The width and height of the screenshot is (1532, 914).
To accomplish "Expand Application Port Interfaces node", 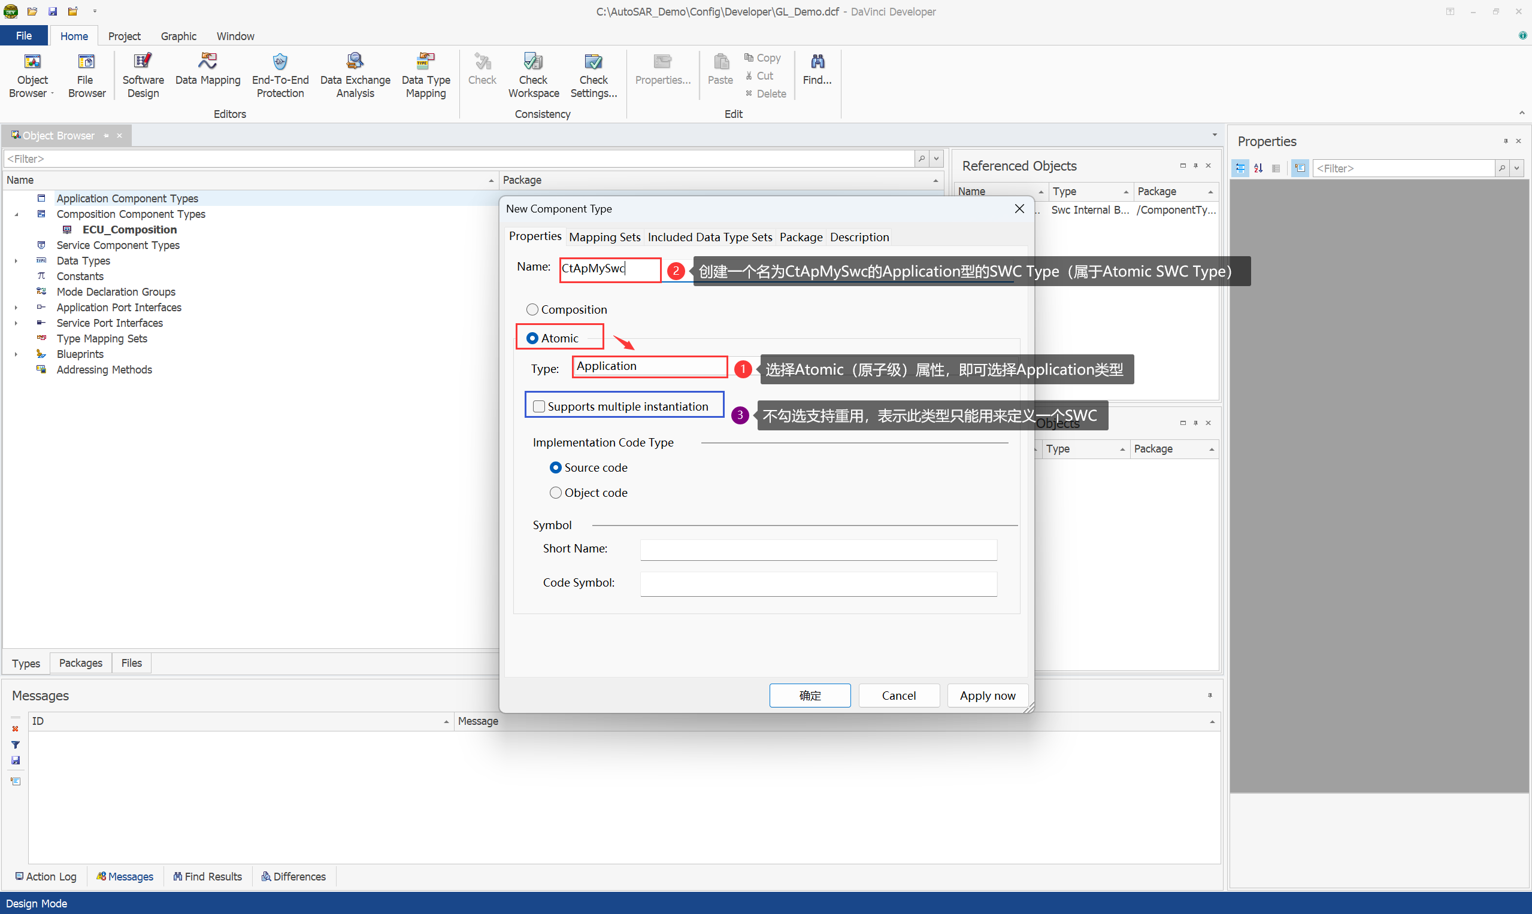I will point(16,307).
